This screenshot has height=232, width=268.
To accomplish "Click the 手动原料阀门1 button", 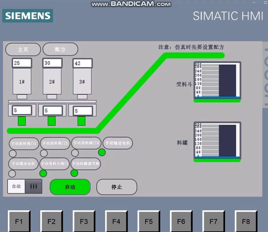I will [x=24, y=144].
